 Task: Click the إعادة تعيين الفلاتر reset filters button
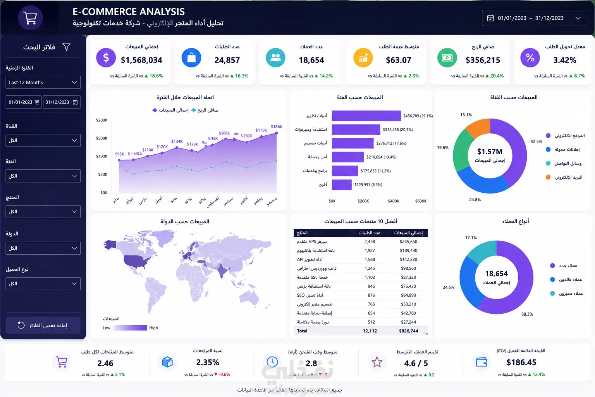pos(43,325)
